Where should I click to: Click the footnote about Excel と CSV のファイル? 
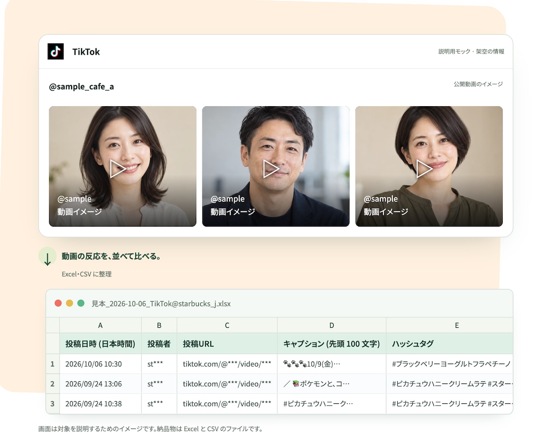(x=151, y=429)
